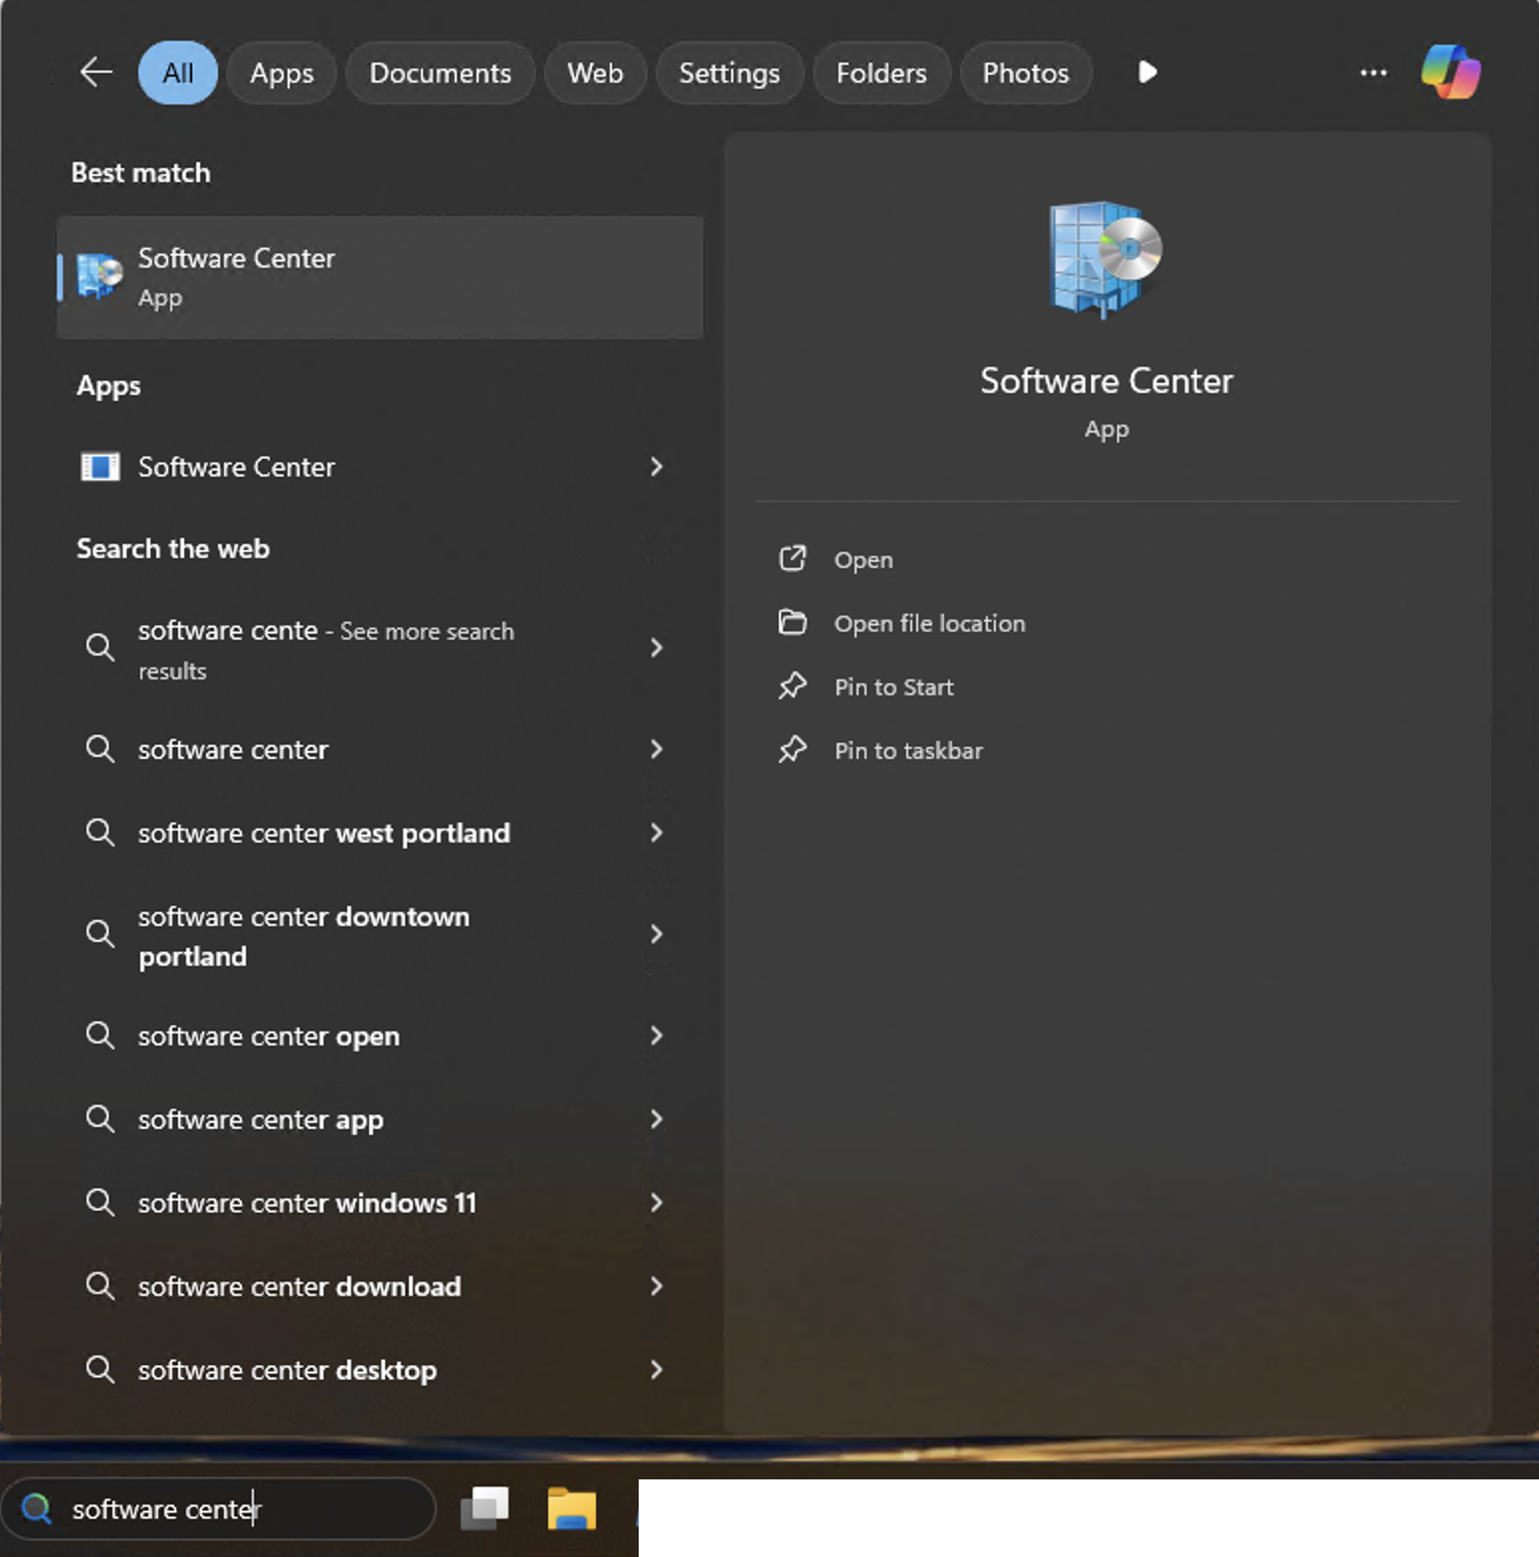
Task: Select Software Center under Apps section
Action: click(237, 467)
